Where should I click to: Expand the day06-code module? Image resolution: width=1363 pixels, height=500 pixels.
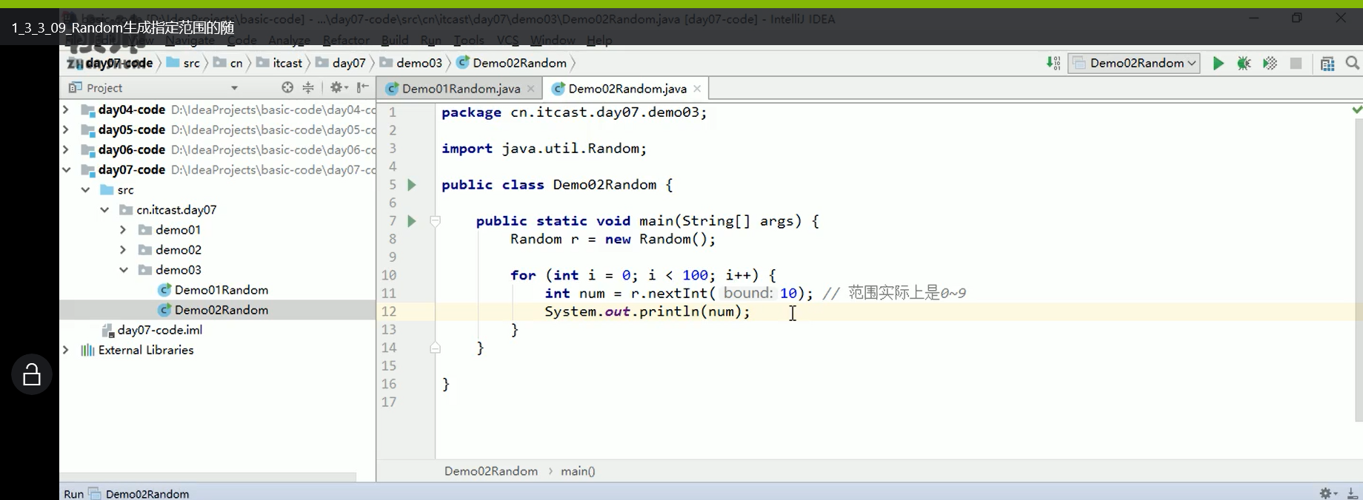(66, 149)
